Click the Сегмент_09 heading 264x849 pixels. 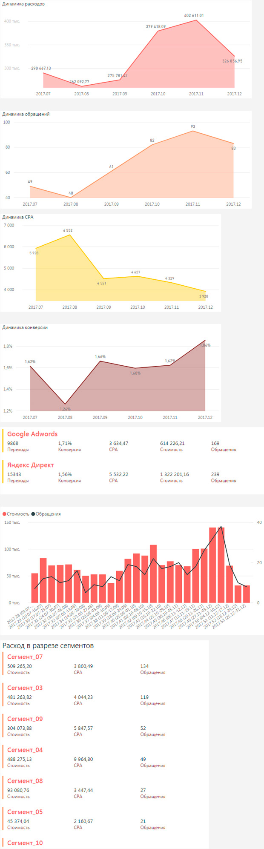coord(25,719)
